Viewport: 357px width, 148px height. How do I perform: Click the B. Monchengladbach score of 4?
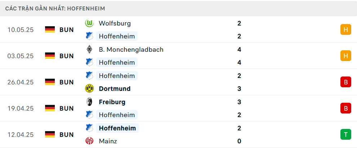239,50
